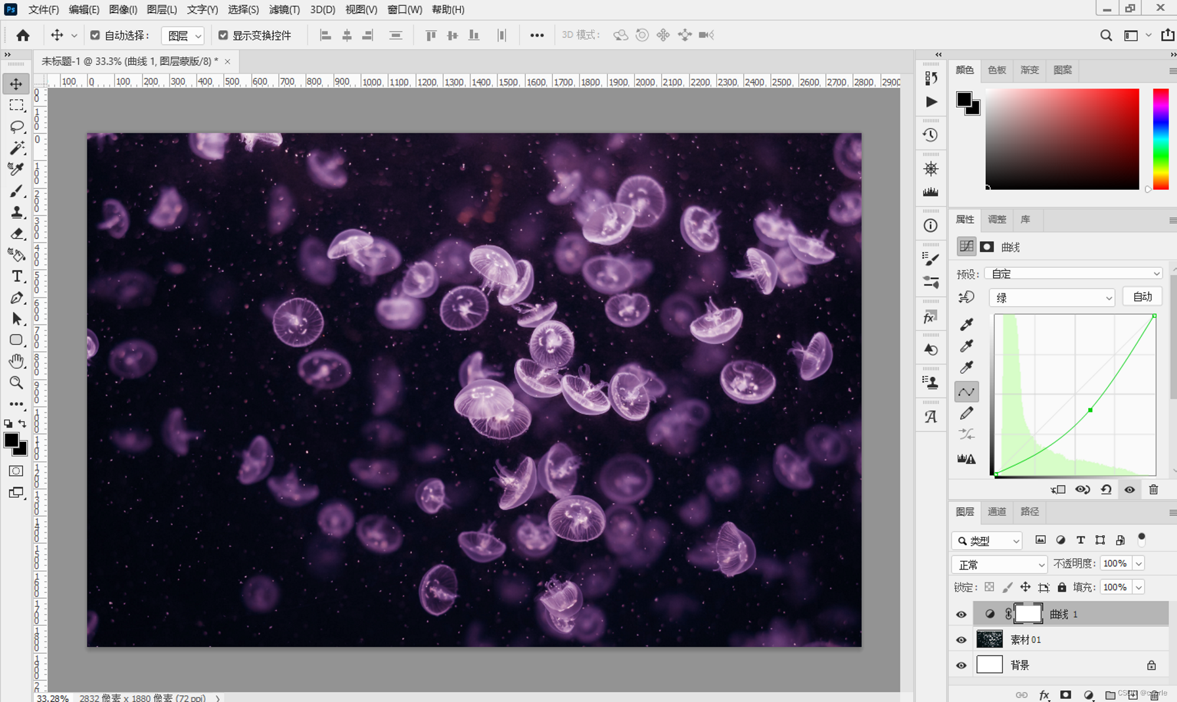Toggle curves adjustment layer visibility in Properties
Viewport: 1177px width, 702px height.
(1130, 490)
